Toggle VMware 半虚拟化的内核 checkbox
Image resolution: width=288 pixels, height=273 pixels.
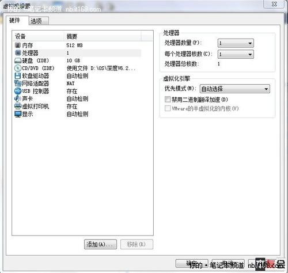168,108
